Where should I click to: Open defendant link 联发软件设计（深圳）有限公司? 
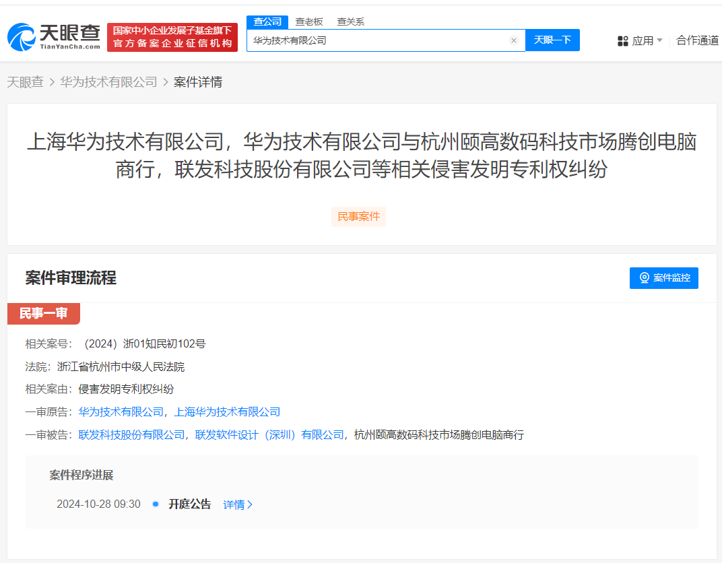pyautogui.click(x=269, y=435)
